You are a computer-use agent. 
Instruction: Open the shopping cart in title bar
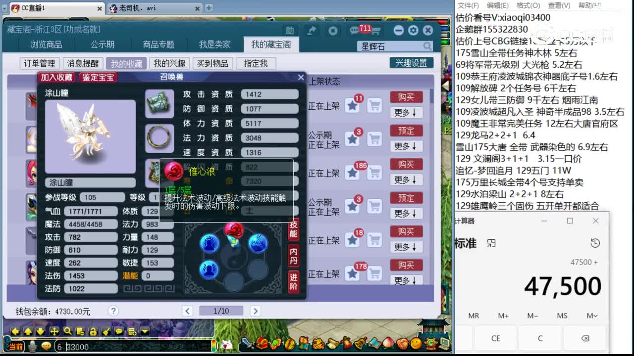click(x=376, y=31)
